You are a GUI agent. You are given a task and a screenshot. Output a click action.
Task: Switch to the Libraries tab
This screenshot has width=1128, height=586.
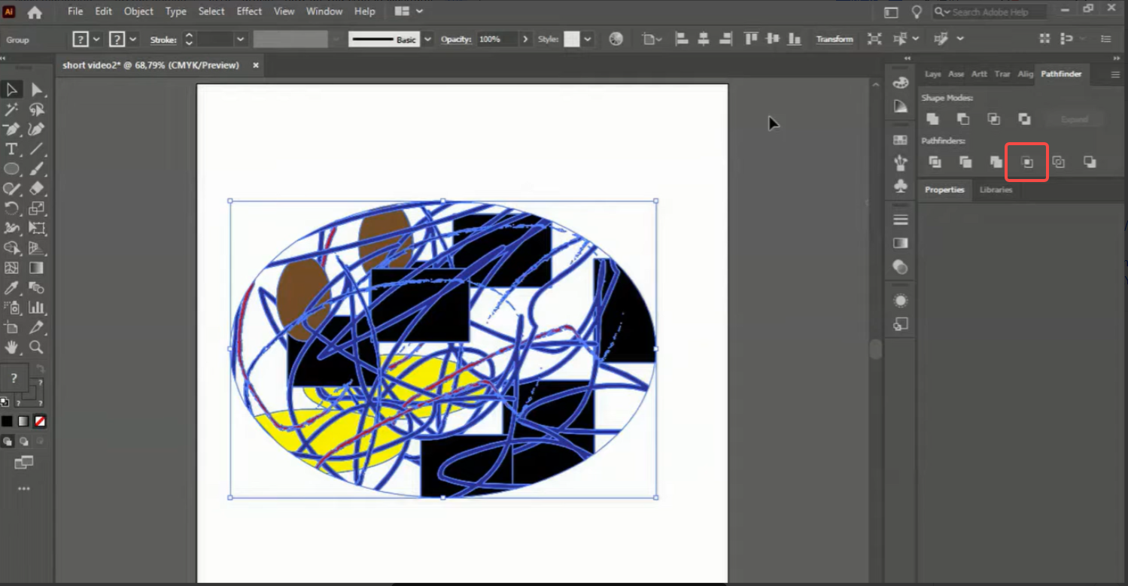[x=996, y=190]
